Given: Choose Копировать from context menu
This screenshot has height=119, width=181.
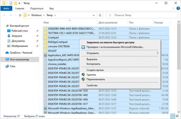Looking at the screenshot, I should click(x=120, y=64).
